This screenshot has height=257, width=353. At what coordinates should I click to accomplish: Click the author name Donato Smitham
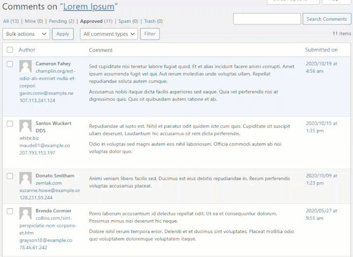(55, 175)
